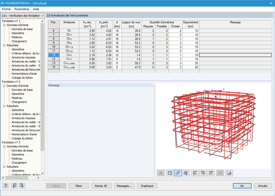
Task: Select Fondation n° 1 tree node
Action: coord(11,21)
